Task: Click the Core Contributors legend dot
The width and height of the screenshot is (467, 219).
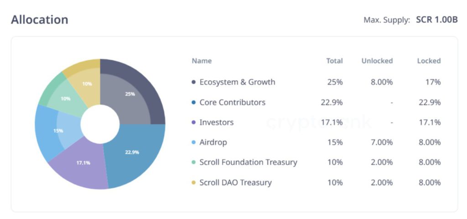Action: (194, 102)
